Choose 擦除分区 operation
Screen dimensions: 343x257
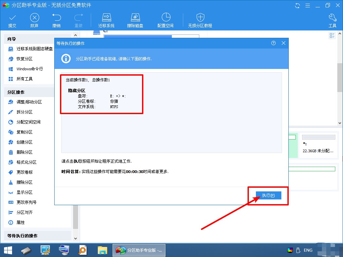tap(20, 182)
